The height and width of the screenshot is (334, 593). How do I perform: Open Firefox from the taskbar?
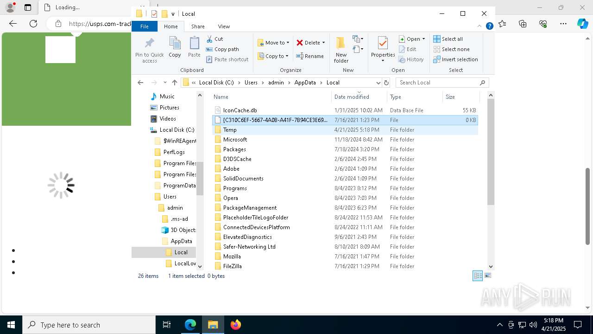tap(236, 325)
